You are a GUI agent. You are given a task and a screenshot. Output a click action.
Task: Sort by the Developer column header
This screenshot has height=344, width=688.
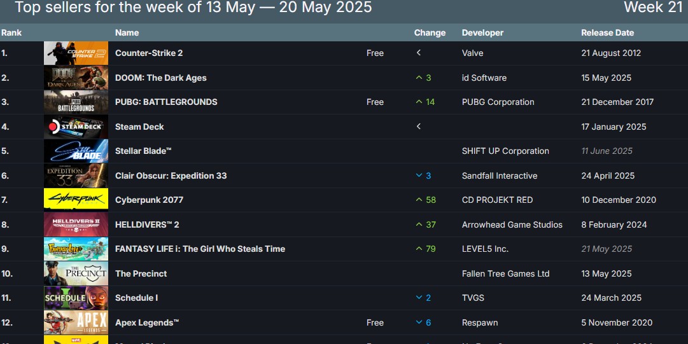tap(482, 32)
